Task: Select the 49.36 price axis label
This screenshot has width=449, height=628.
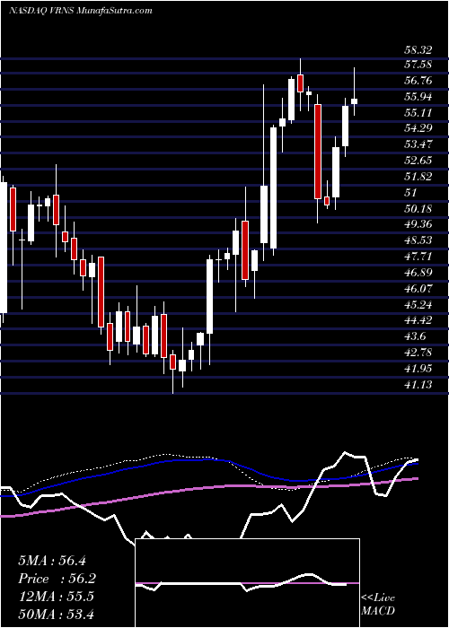Action: point(418,224)
